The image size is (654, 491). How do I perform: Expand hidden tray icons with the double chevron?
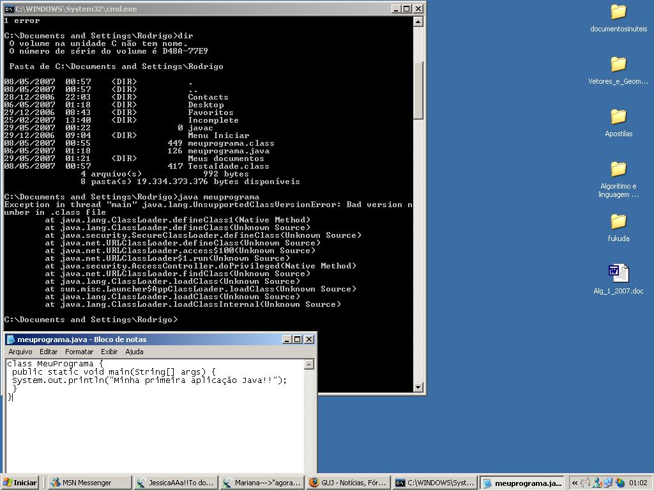(575, 483)
